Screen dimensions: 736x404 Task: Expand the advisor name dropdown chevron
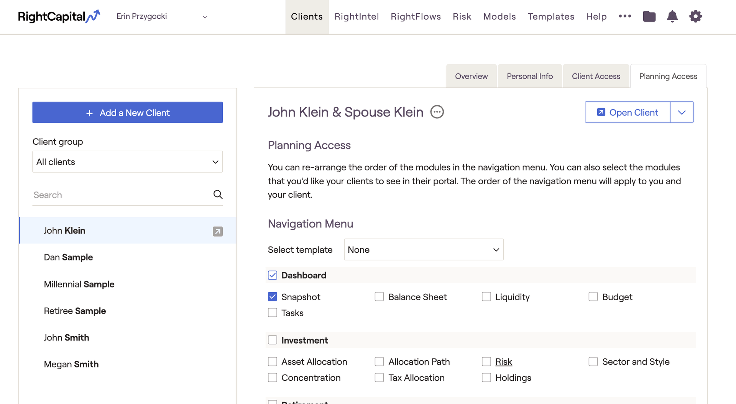point(205,17)
